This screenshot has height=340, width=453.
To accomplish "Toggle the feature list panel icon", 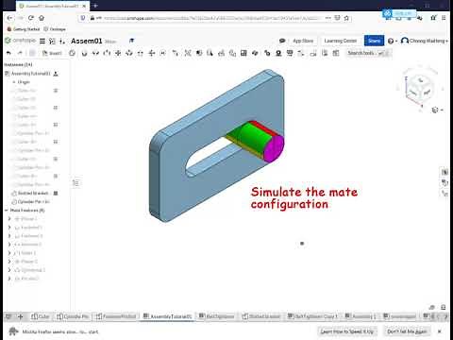I will [75, 182].
